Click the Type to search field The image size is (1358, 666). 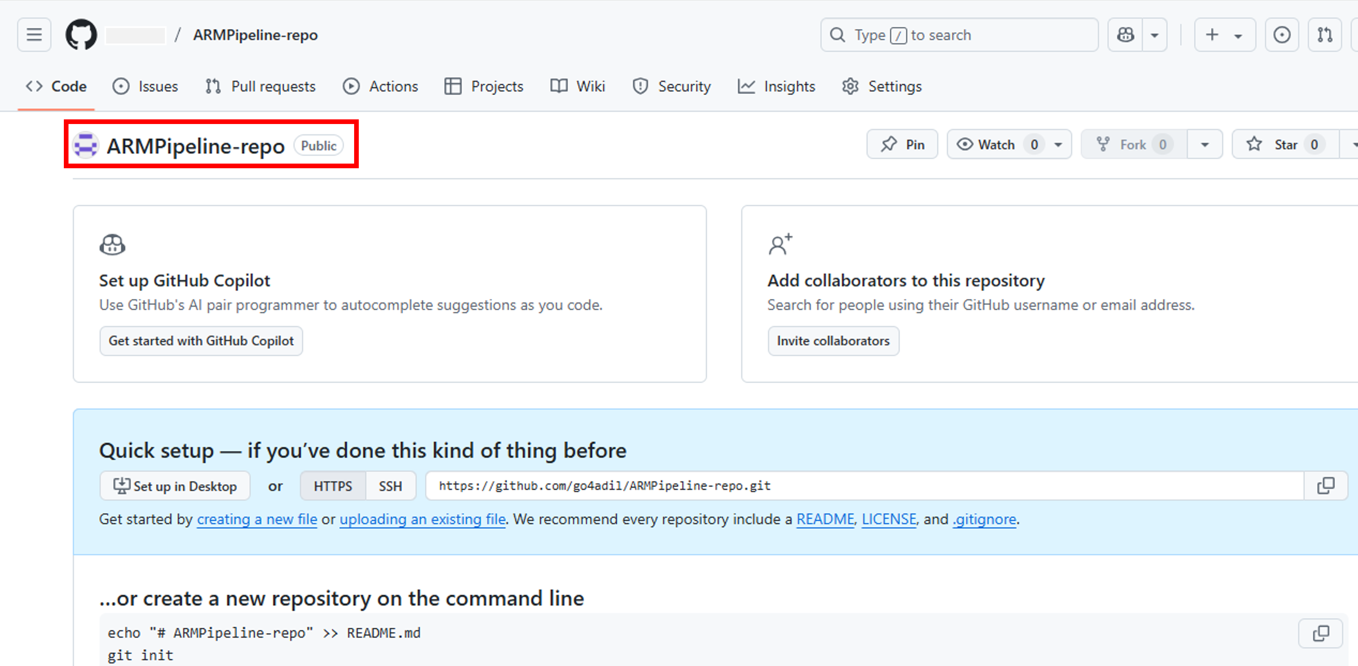point(959,35)
